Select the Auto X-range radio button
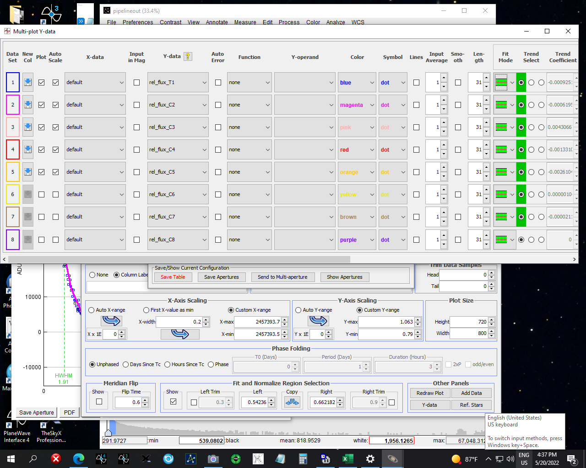The height and width of the screenshot is (468, 586). (91, 310)
